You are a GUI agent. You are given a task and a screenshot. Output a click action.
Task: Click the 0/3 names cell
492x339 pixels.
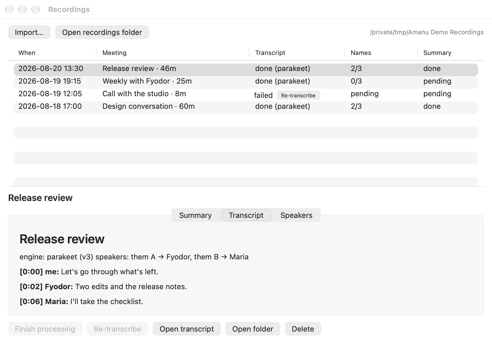[356, 81]
